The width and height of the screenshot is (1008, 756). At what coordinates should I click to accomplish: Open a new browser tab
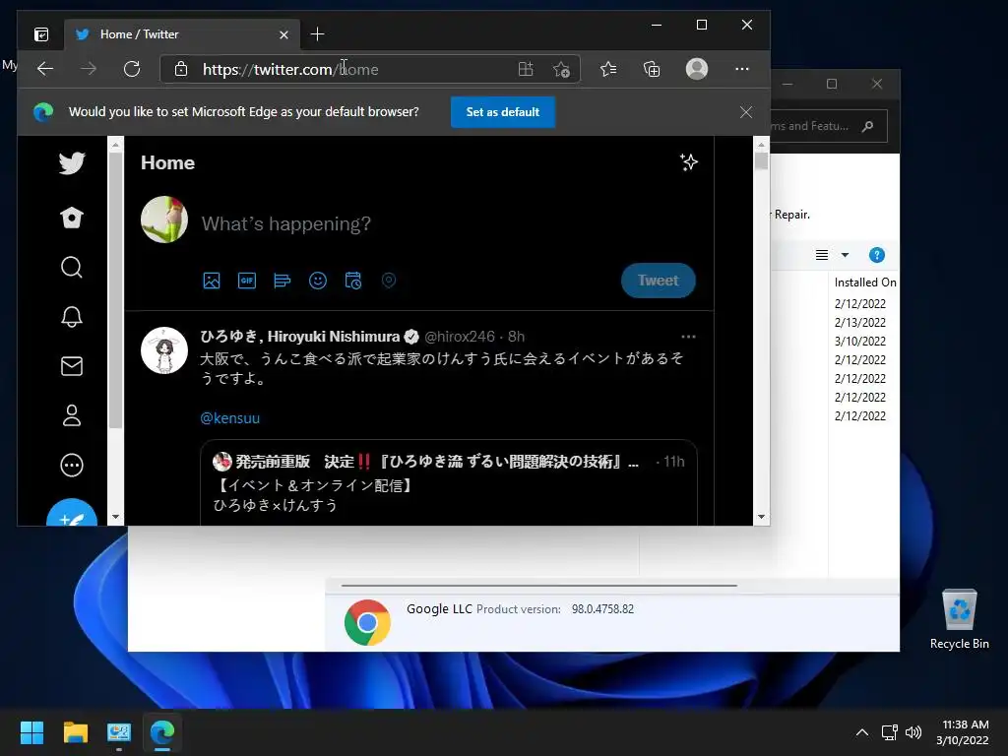click(x=317, y=34)
